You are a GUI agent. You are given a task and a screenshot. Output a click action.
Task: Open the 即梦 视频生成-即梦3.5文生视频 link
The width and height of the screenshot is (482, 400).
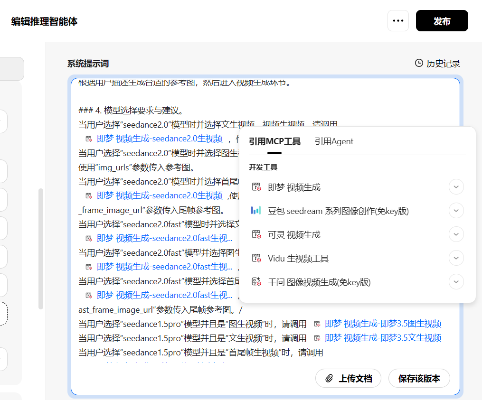(383, 338)
